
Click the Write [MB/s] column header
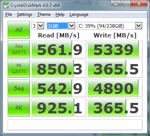(115, 35)
